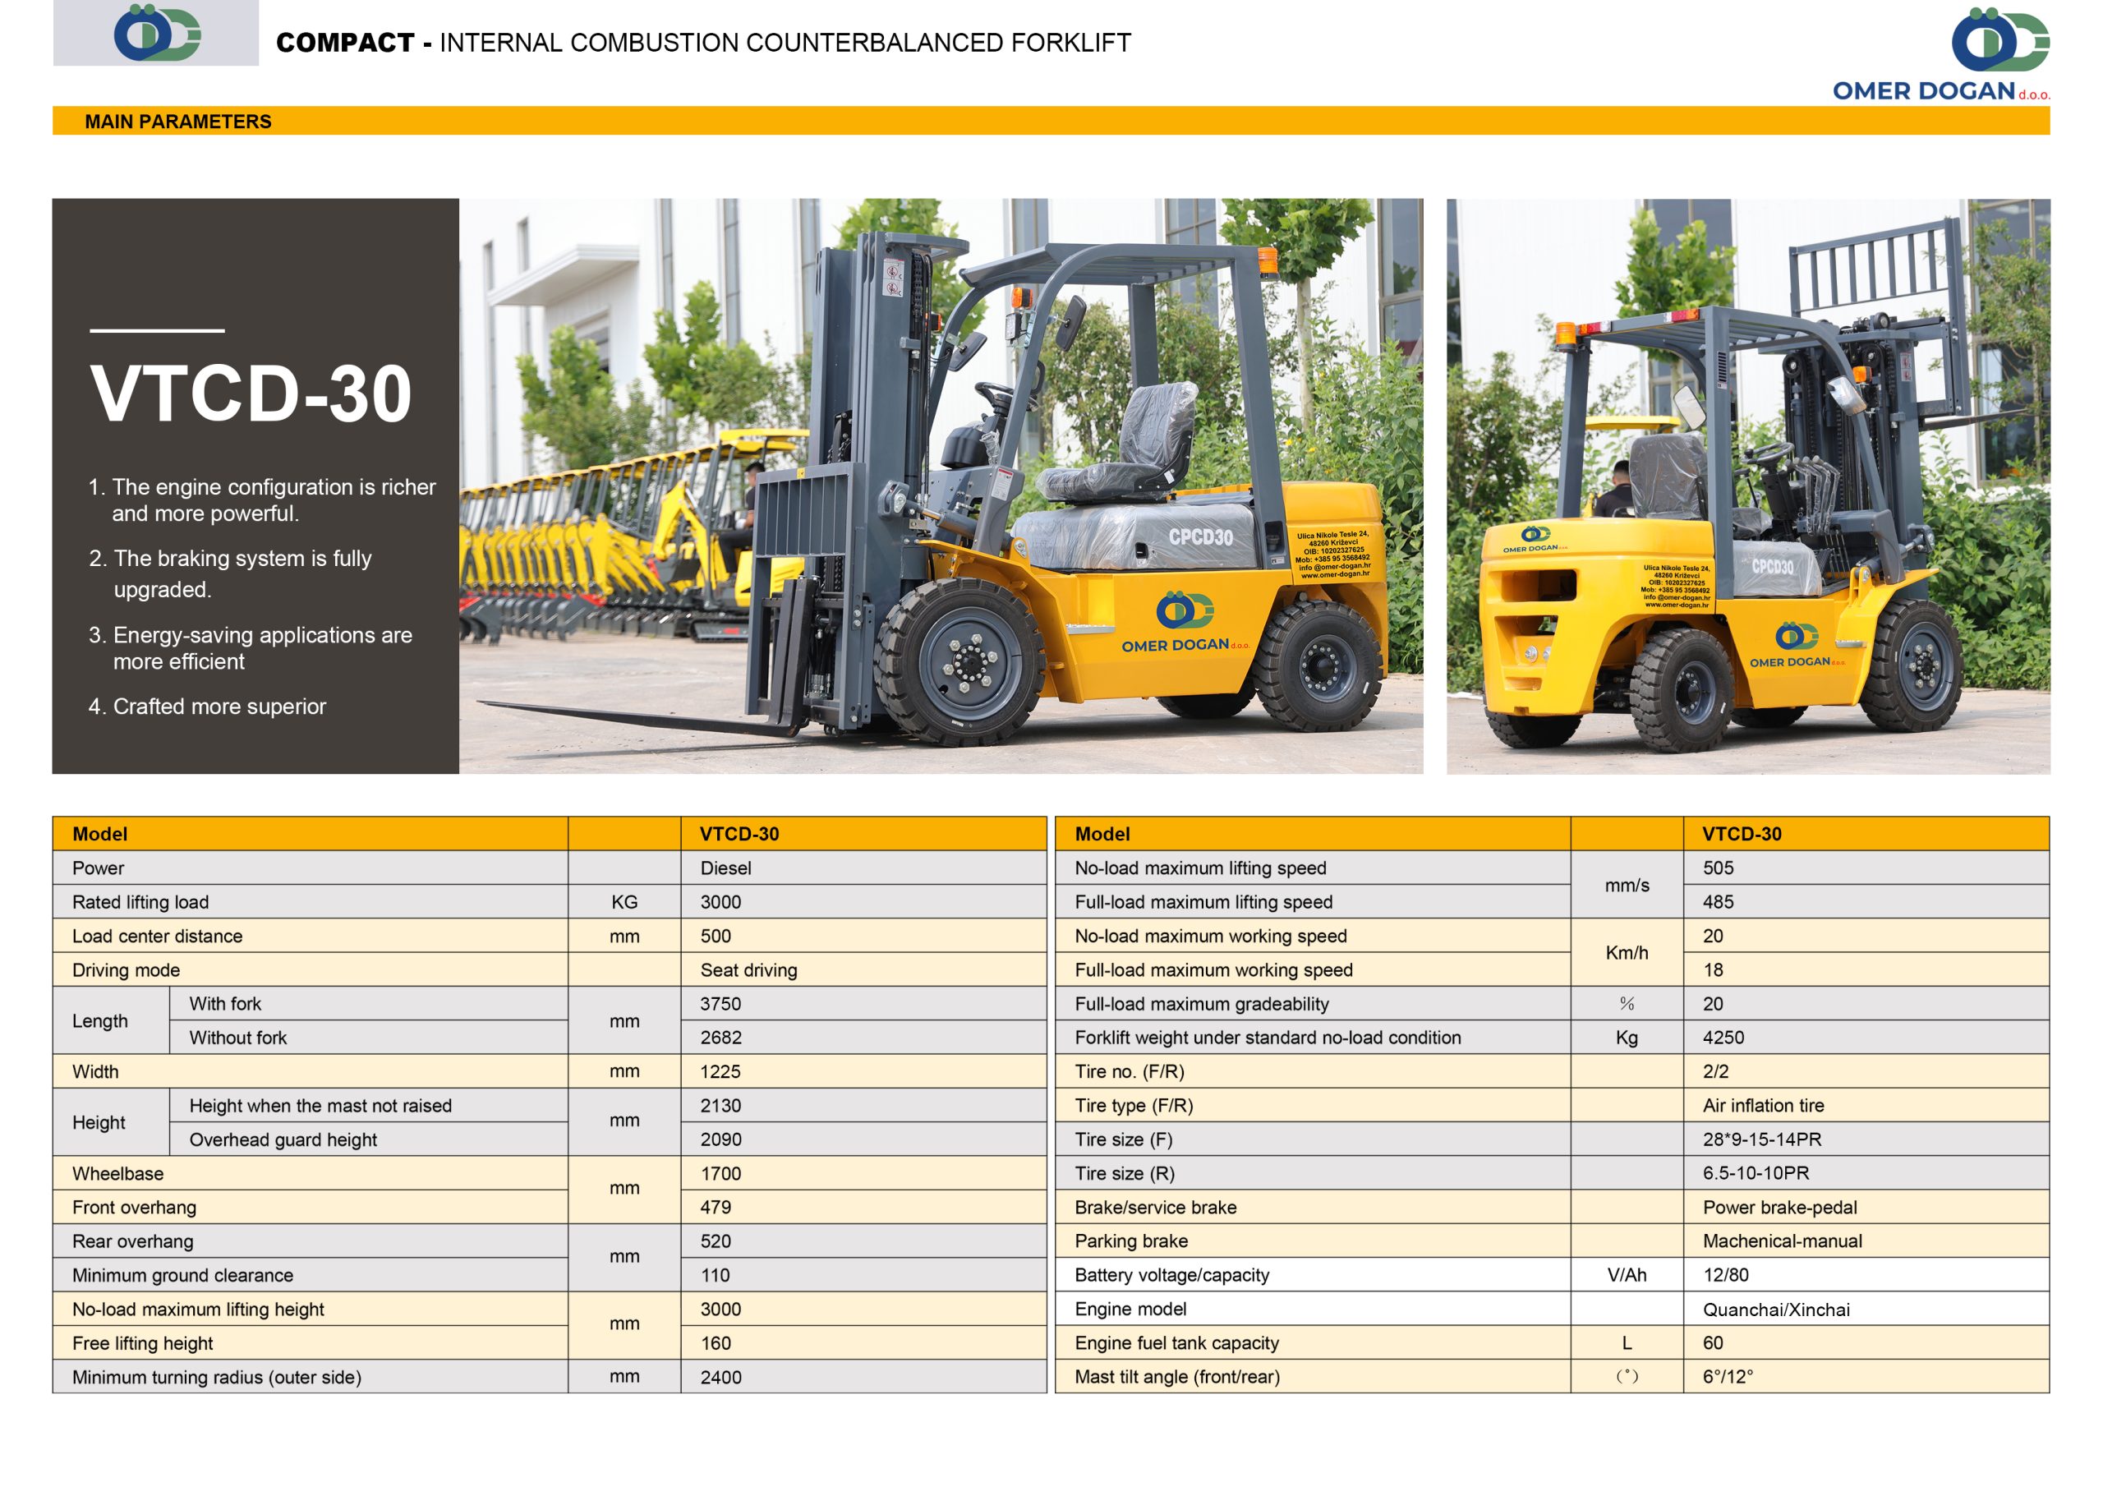Click the "2130" height value
Image resolution: width=2103 pixels, height=1487 pixels.
(720, 1105)
